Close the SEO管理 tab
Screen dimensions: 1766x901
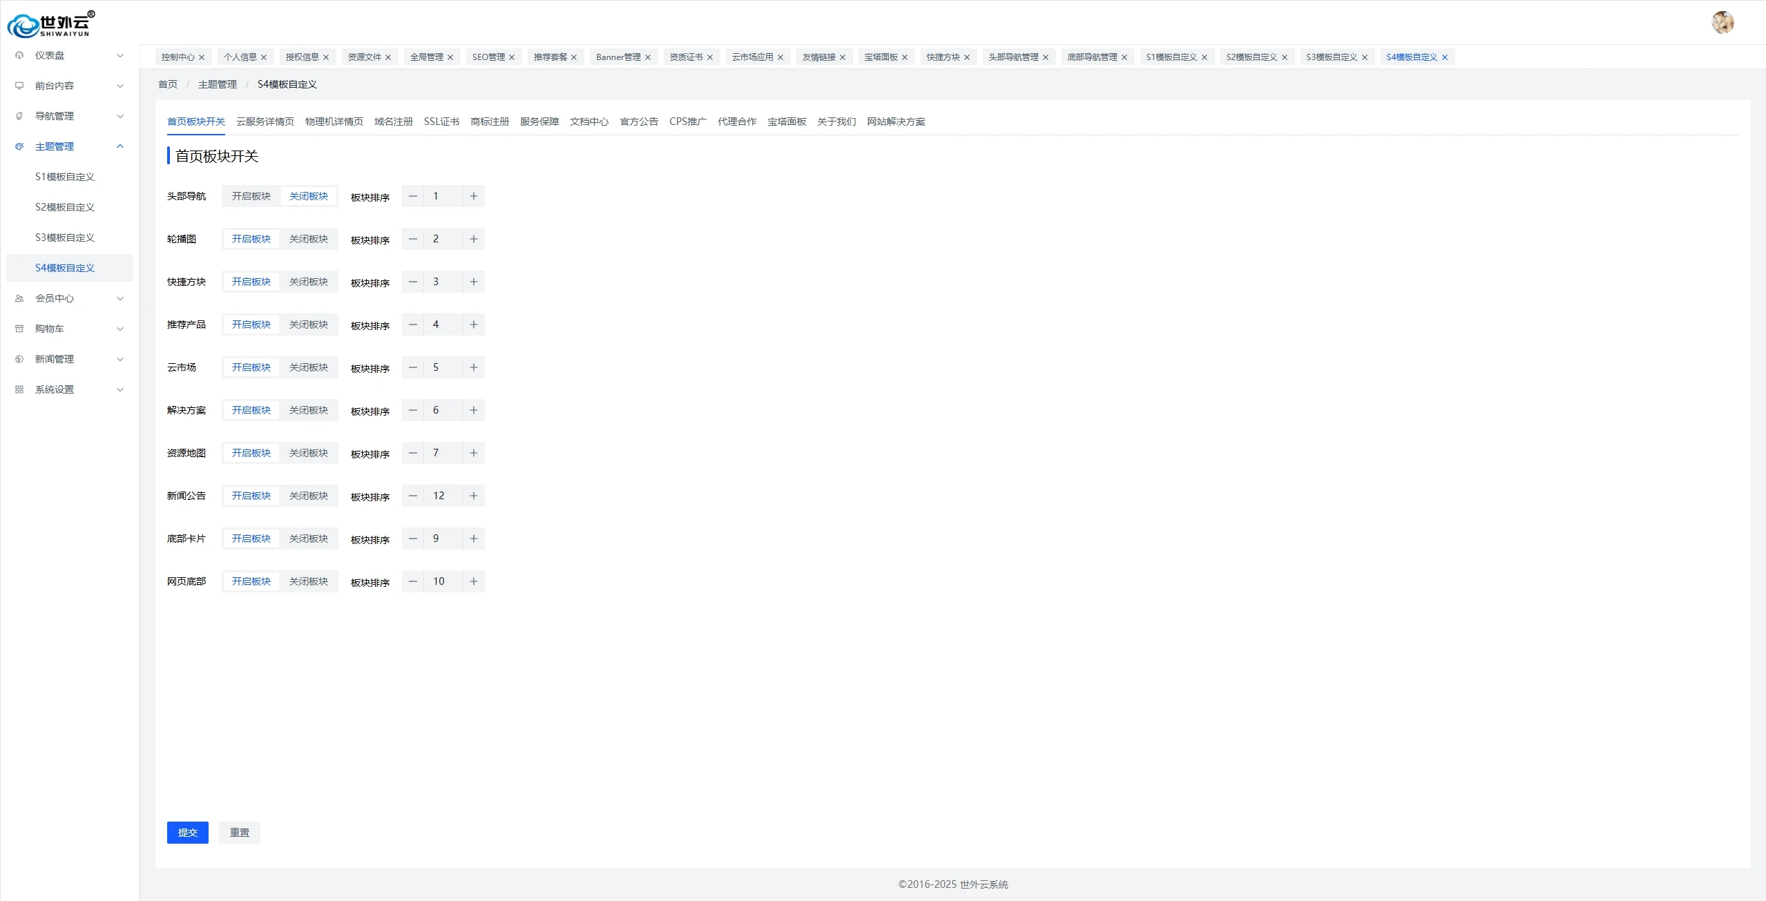[512, 57]
